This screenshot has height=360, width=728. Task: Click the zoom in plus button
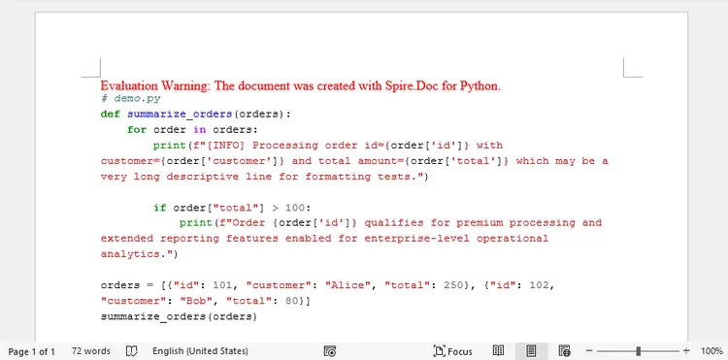(686, 351)
